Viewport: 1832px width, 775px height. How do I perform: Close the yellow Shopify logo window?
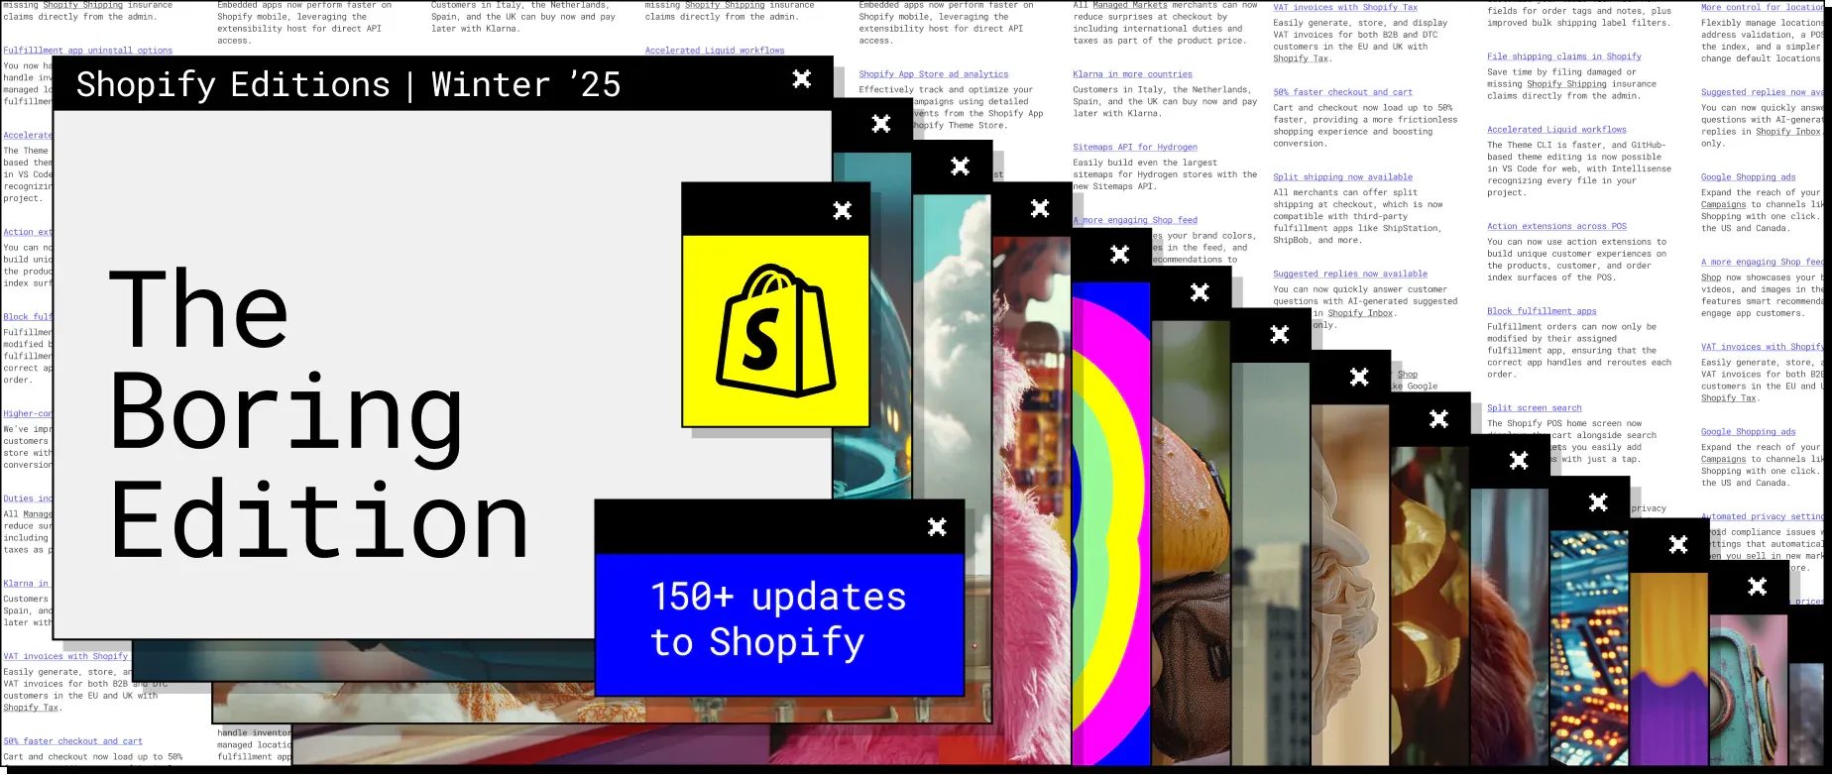pyautogui.click(x=842, y=210)
